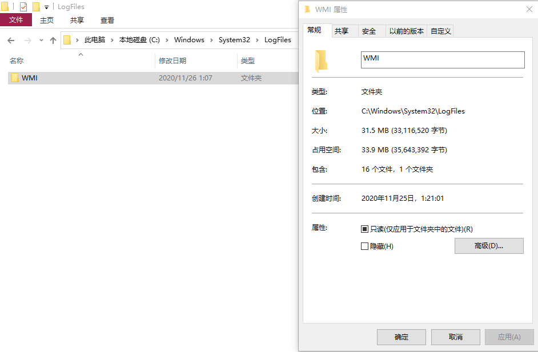Click the size on disk value 33.9 MB
This screenshot has width=538, height=352.
coord(404,150)
